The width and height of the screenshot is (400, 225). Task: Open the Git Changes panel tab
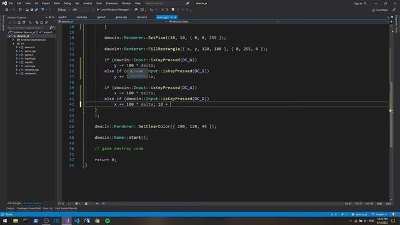(x=14, y=203)
